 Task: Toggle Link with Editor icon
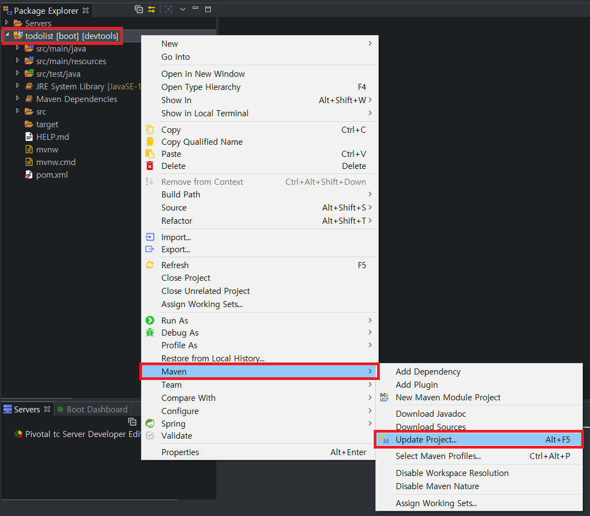[151, 9]
